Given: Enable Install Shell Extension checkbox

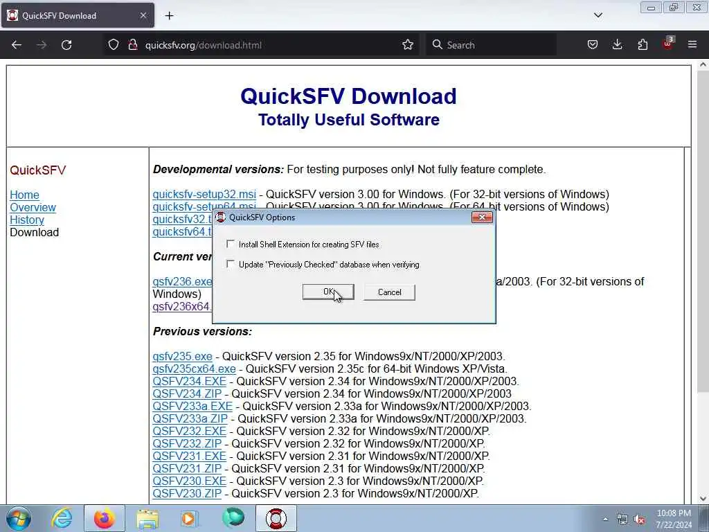Looking at the screenshot, I should (x=231, y=244).
